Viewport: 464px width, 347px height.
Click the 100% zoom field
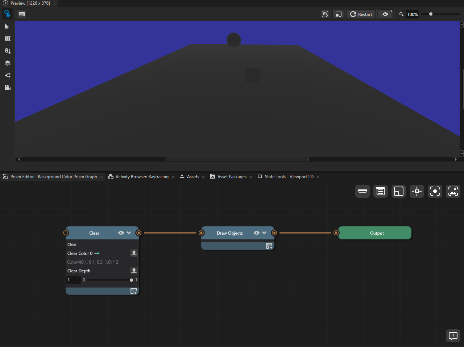413,14
